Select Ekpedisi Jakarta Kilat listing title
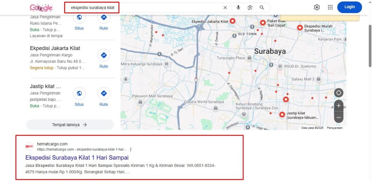 coord(55,48)
